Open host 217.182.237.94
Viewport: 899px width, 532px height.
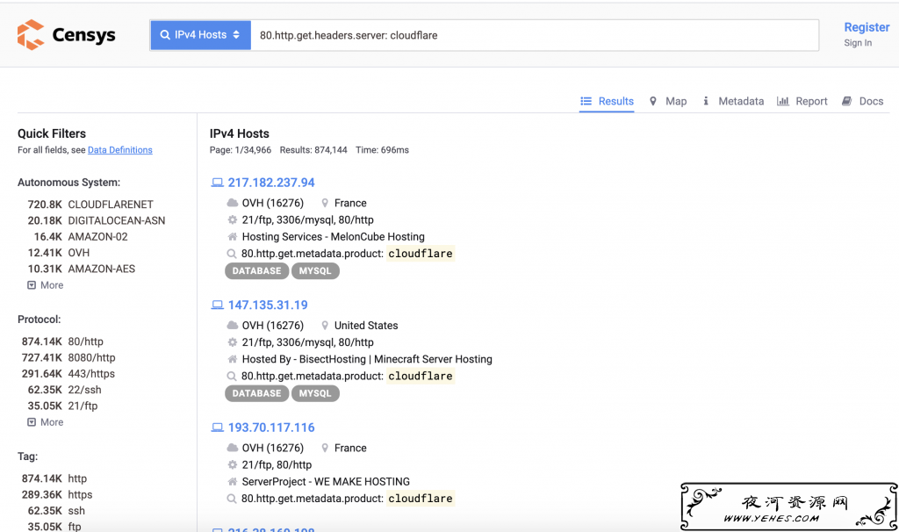(271, 183)
